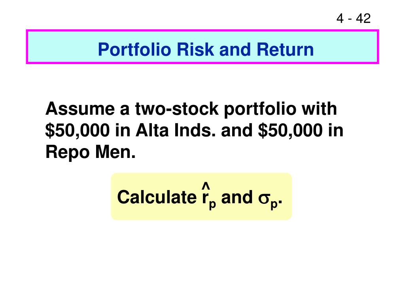
Task: Click the word and in the yellow box
Action: pyautogui.click(x=237, y=197)
